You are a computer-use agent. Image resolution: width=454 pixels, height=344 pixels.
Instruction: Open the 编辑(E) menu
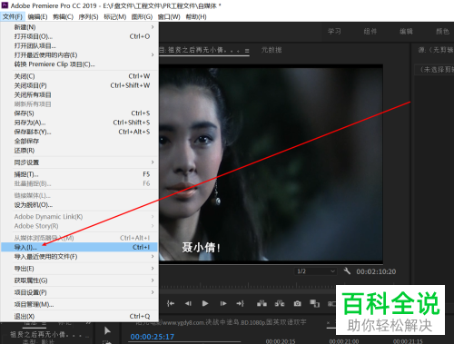coord(37,16)
